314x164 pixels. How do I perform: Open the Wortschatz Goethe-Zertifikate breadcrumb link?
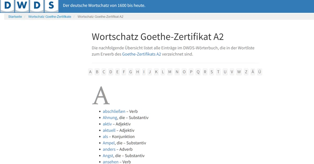click(50, 17)
